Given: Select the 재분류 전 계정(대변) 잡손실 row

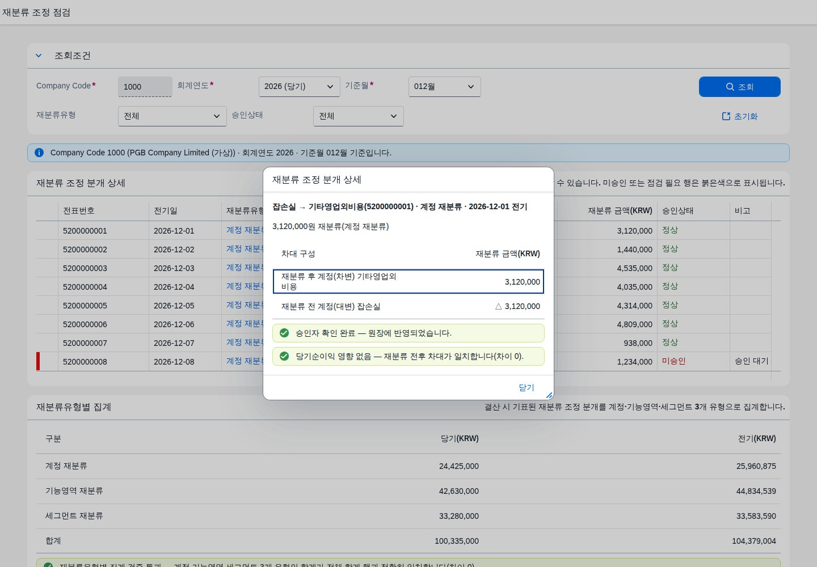Looking at the screenshot, I should tap(408, 306).
